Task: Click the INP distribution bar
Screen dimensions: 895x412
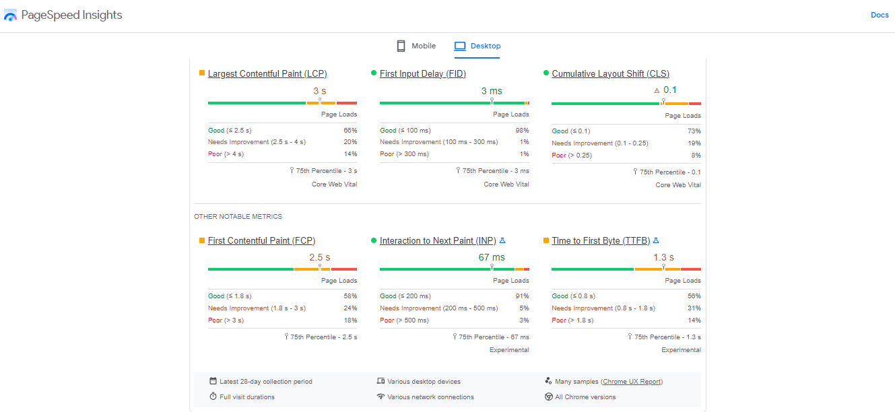Action: 455,269
